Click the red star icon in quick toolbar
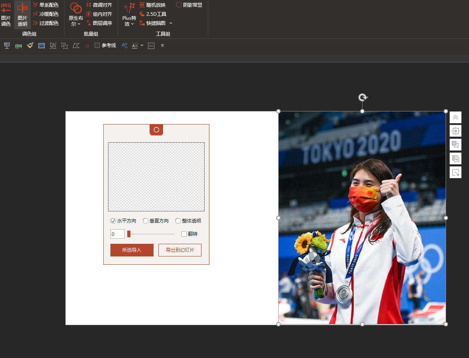This screenshot has height=358, width=469. pyautogui.click(x=87, y=46)
